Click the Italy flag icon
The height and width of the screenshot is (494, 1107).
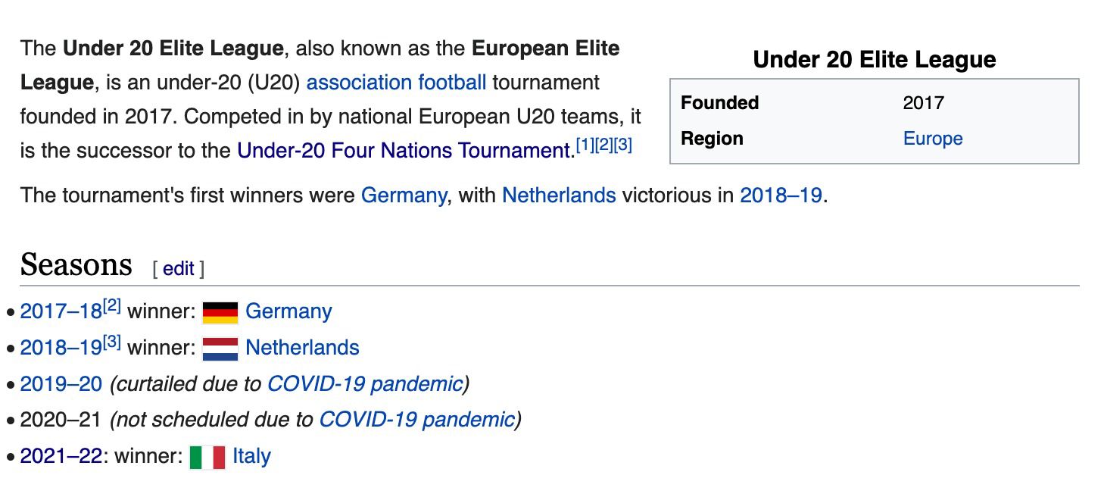[207, 457]
